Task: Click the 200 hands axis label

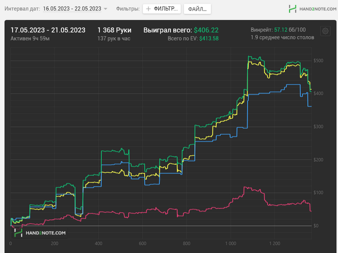Action: [x=55, y=243]
